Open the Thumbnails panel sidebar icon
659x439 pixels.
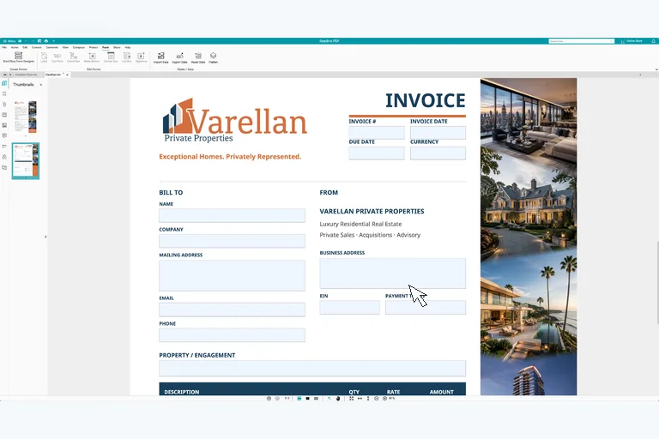[4, 83]
